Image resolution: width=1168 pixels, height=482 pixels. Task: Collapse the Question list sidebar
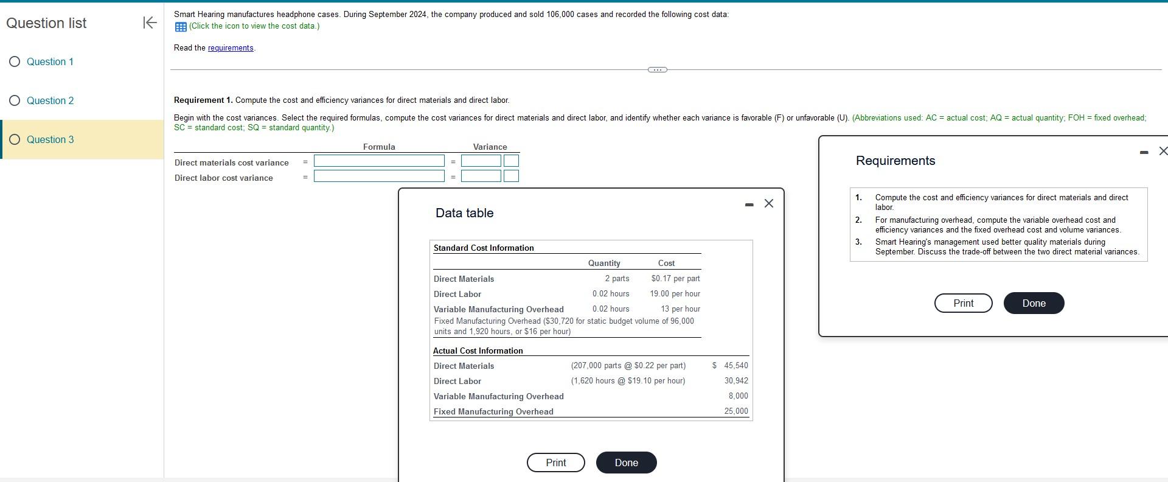point(150,23)
